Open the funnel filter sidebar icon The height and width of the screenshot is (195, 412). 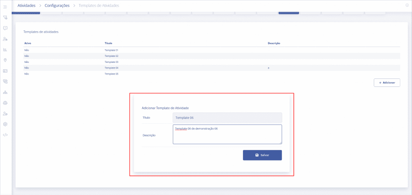pyautogui.click(x=5, y=18)
